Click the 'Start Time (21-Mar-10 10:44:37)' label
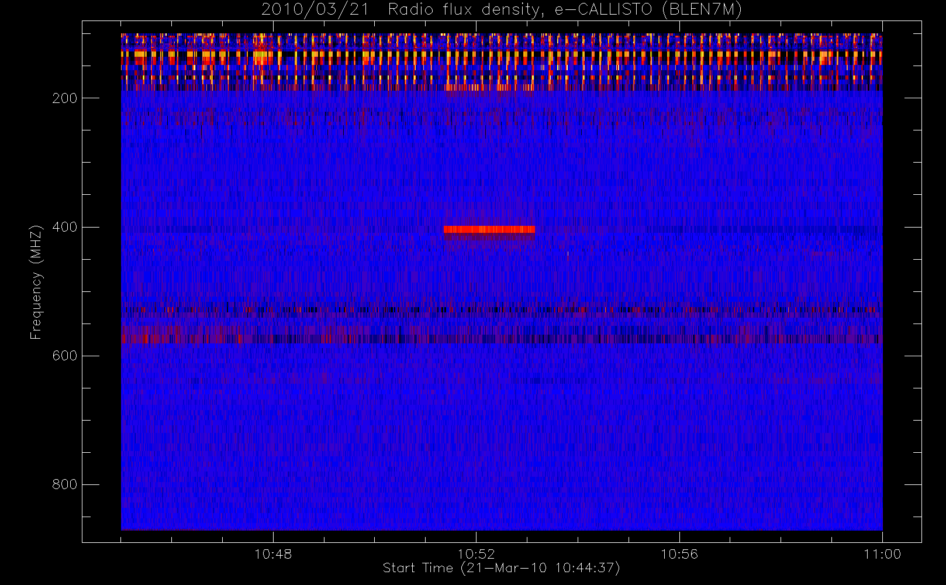Screen dimensions: 946x585 pos(501,568)
